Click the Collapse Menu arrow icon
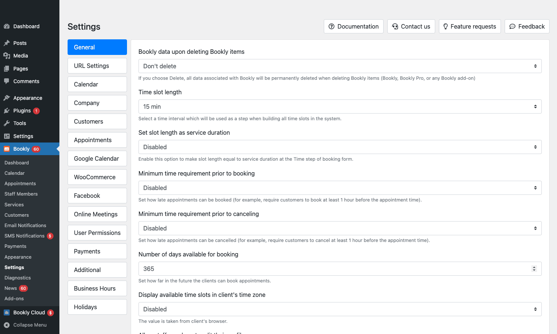The image size is (557, 334). (x=7, y=325)
